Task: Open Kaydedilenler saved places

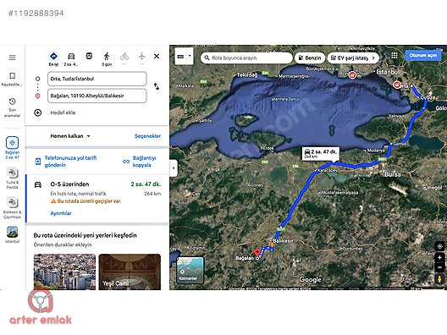Action: 12,80
